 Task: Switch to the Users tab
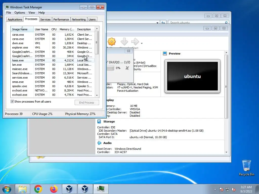[x=92, y=19]
